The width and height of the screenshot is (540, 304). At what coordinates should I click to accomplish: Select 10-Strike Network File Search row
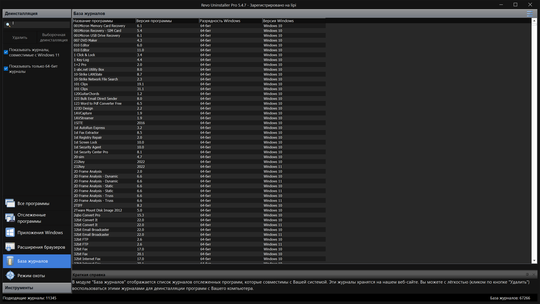(199, 79)
